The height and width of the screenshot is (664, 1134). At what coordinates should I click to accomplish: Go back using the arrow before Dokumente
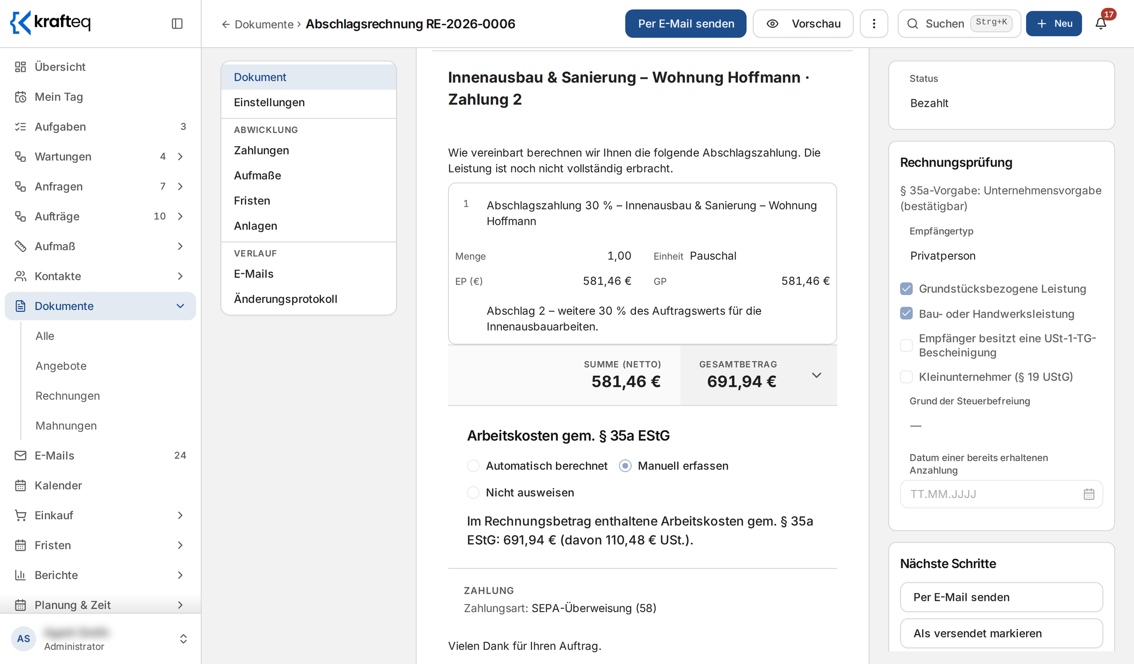(226, 24)
